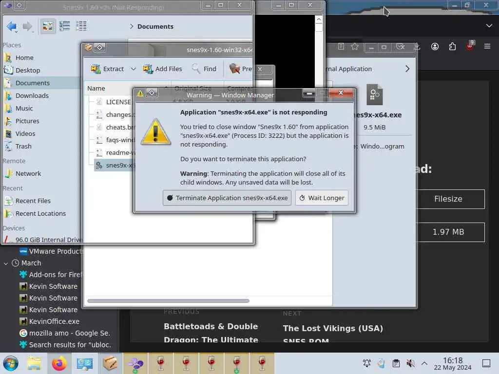
Task: Open Network under Remote
Action: coord(28,174)
